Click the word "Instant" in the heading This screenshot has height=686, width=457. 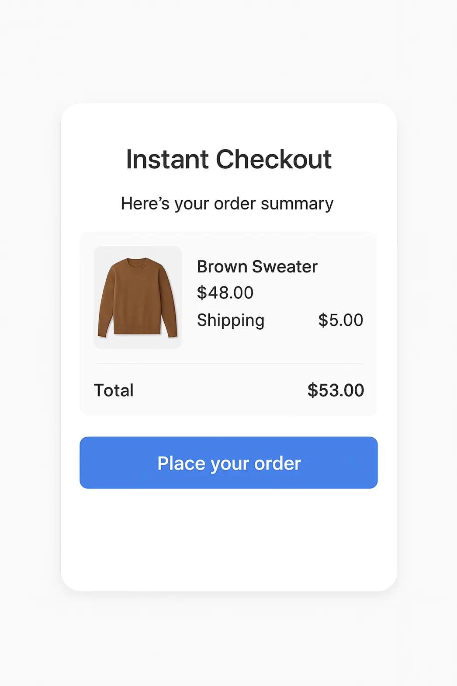[167, 159]
